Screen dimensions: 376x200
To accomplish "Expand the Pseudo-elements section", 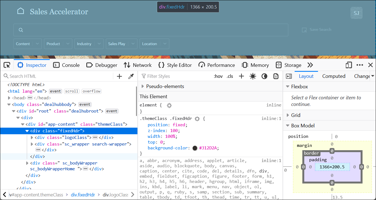I will [x=142, y=86].
